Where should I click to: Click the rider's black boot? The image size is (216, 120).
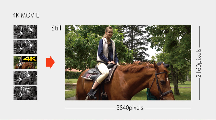pyautogui.click(x=92, y=94)
